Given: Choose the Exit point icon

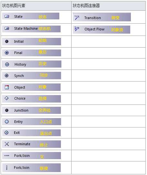Looking at the screenshot, I should tap(6, 133).
